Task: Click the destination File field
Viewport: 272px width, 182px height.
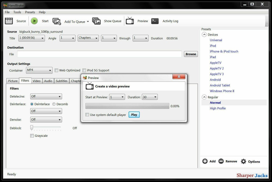Action: (x=99, y=54)
